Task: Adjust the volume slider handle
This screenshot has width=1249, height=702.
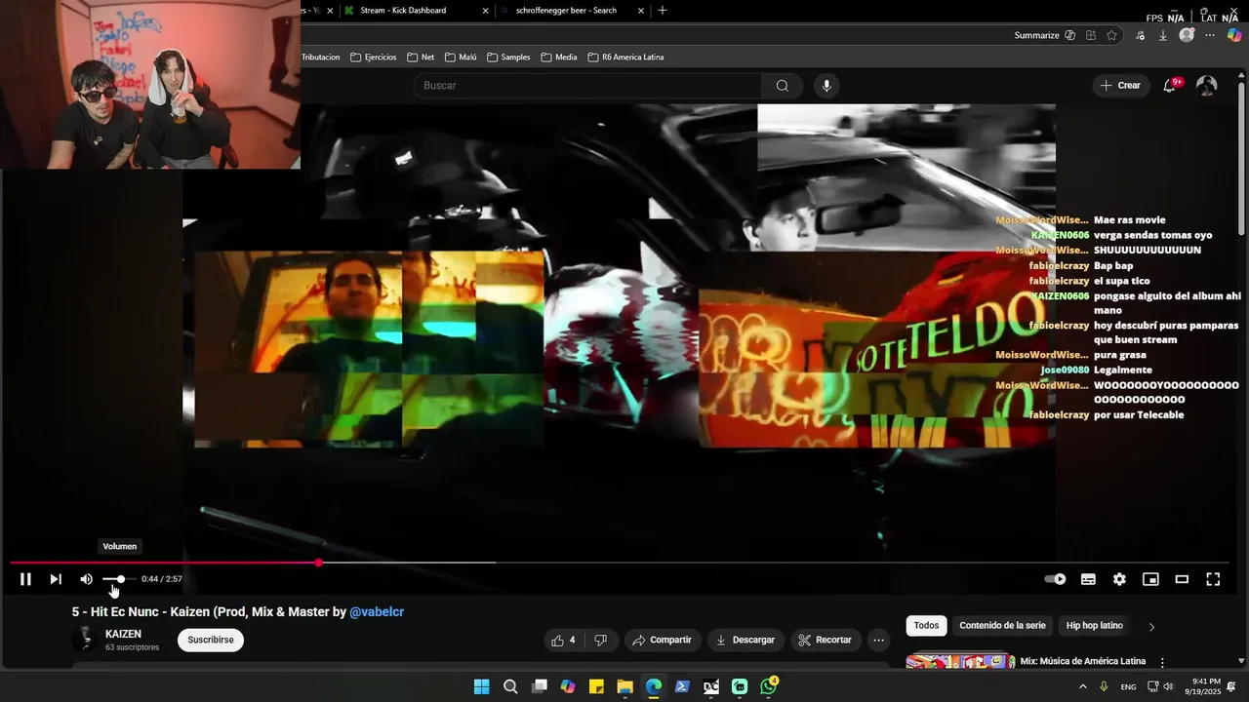Action: pyautogui.click(x=120, y=579)
